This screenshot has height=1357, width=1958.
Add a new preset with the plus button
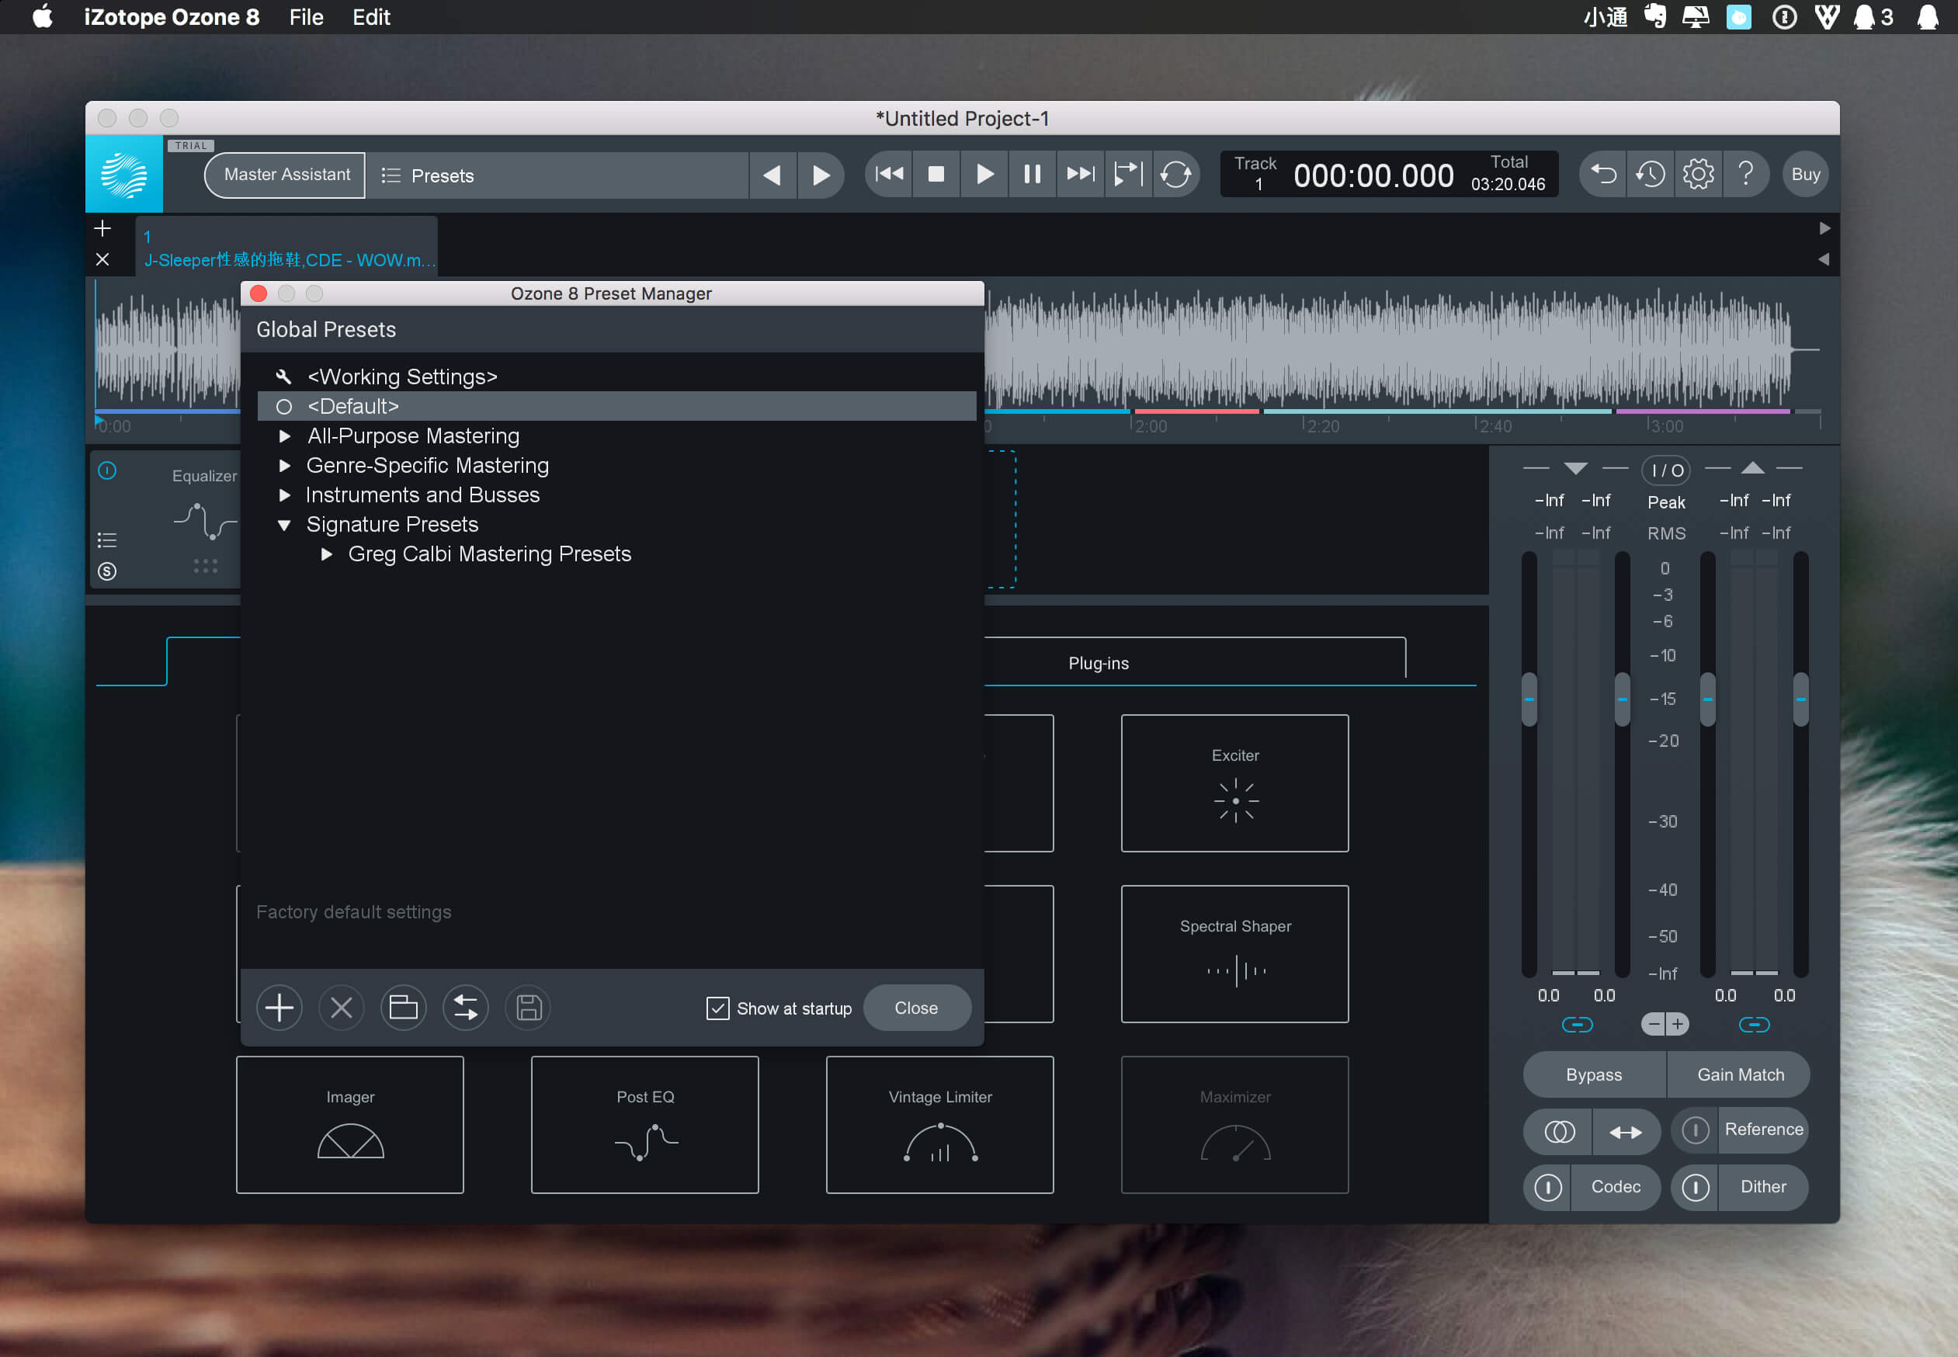[x=279, y=1008]
